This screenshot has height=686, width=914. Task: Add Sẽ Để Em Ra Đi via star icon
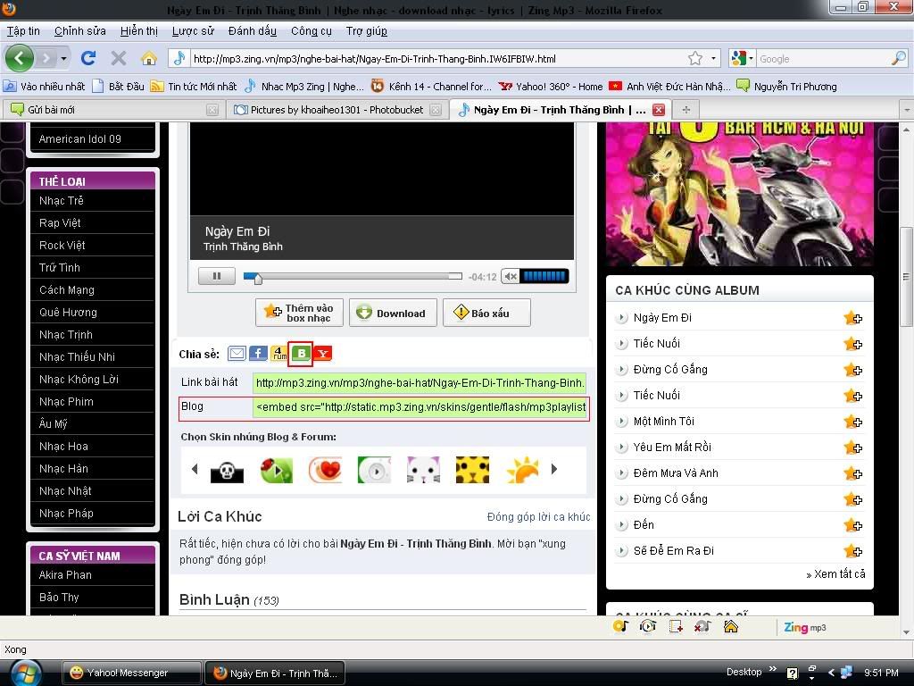(852, 551)
